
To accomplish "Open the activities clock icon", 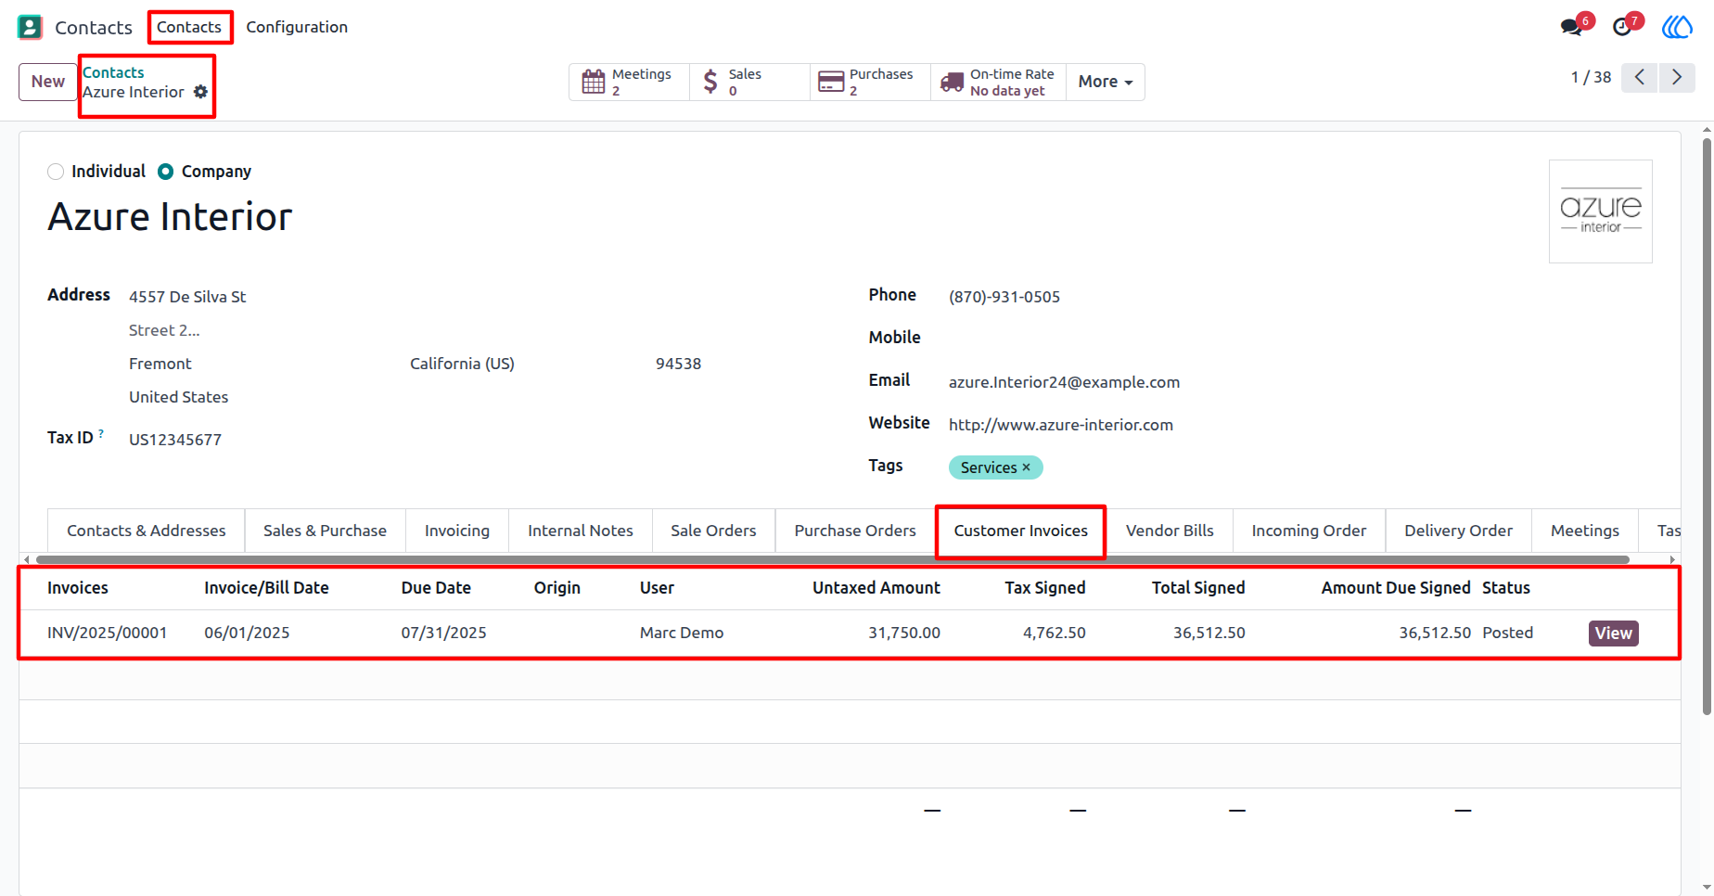I will click(1622, 27).
